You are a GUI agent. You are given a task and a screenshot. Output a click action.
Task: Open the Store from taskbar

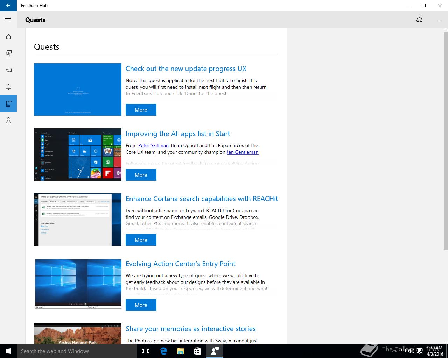point(197,351)
